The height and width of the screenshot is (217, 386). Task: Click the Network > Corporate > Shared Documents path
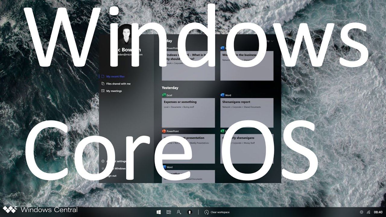pyautogui.click(x=242, y=107)
